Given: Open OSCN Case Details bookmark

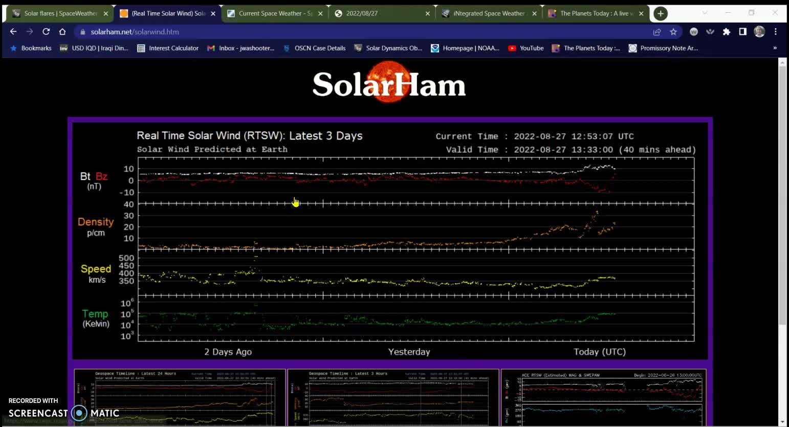Looking at the screenshot, I should 314,48.
